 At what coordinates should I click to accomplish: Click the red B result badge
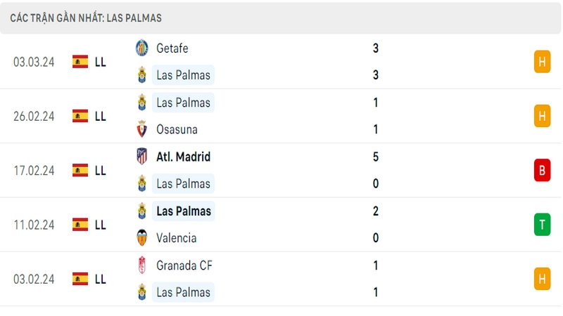coord(542,170)
